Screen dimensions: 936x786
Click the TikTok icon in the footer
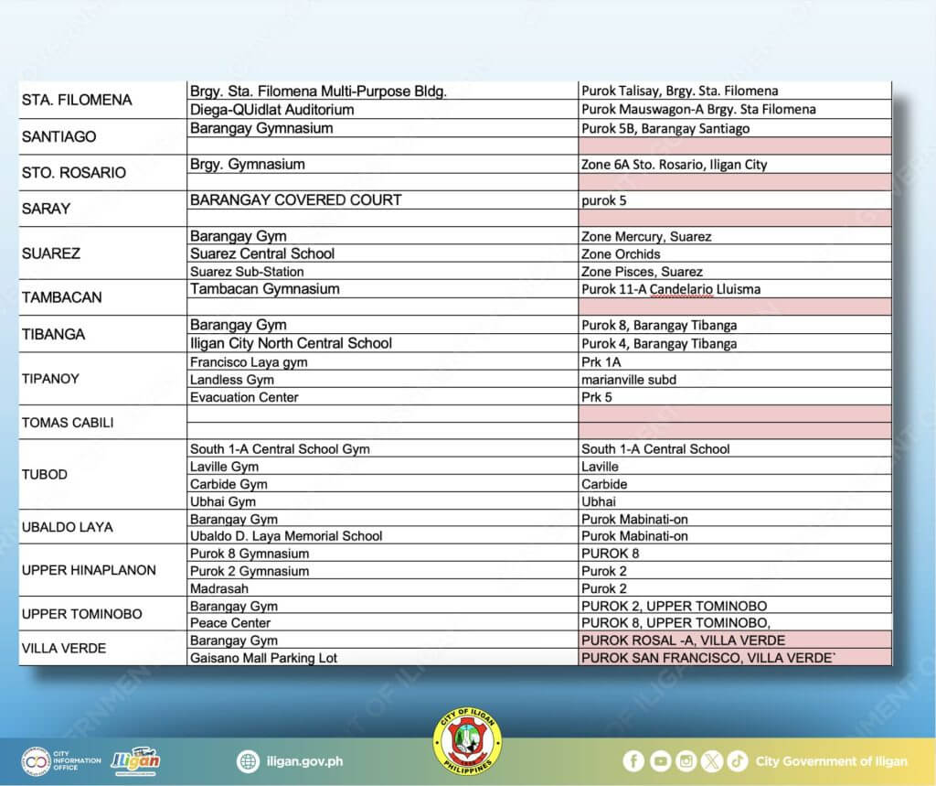tap(737, 761)
